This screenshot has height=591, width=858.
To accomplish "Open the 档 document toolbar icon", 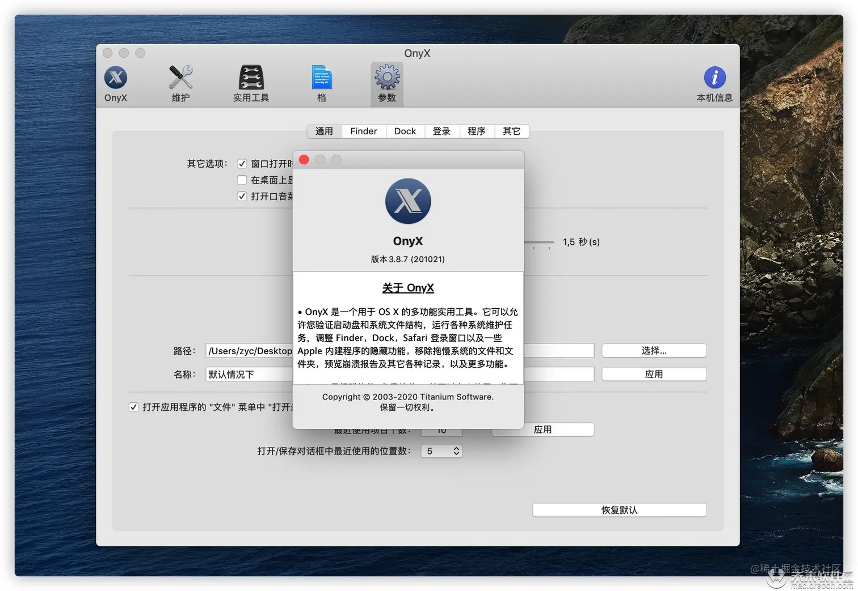I will click(x=322, y=83).
